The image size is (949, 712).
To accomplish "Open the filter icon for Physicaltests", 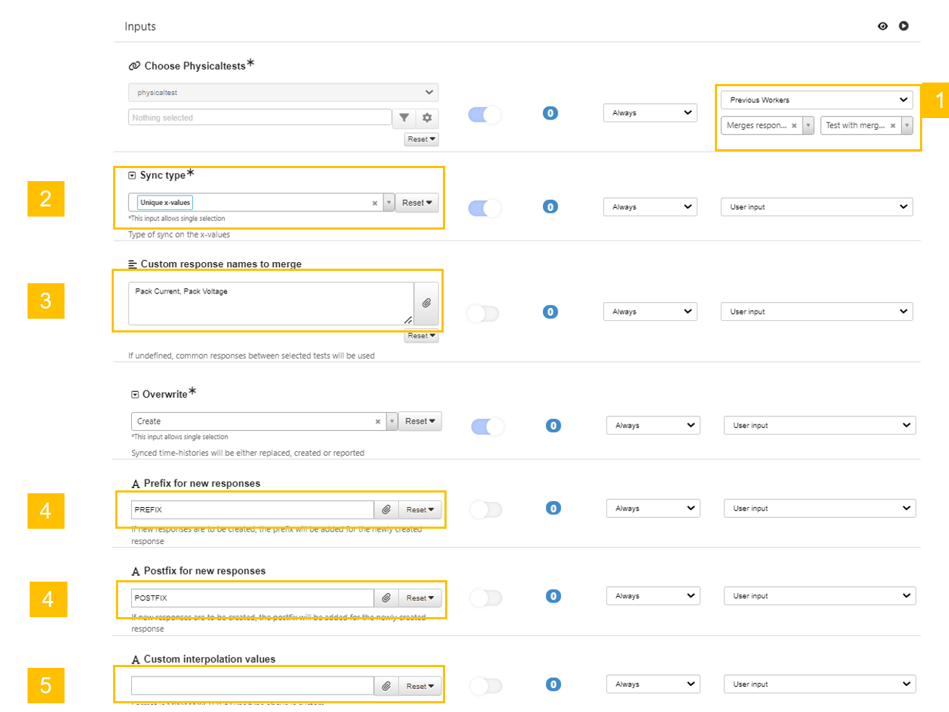I will point(404,118).
